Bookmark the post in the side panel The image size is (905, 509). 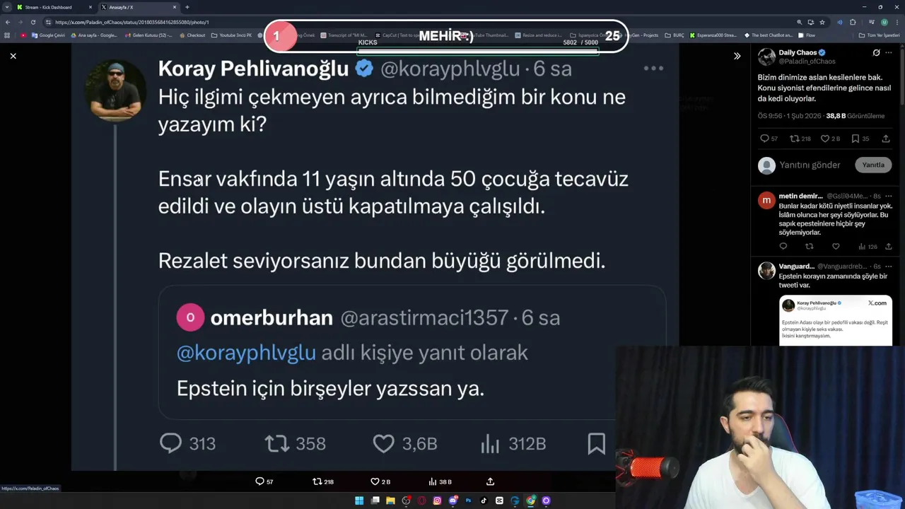860,139
